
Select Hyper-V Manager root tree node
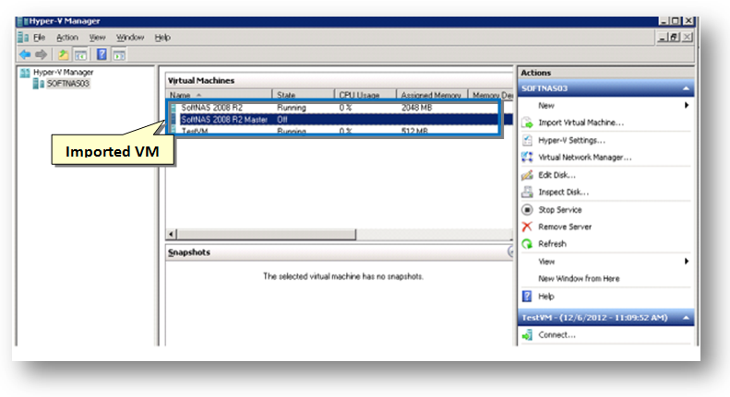pos(63,72)
